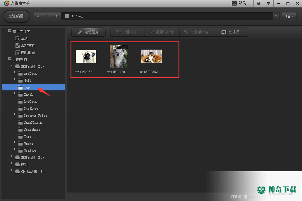This screenshot has width=302, height=201.
Task: Click the file name u=17572479...
Action: tap(118, 72)
